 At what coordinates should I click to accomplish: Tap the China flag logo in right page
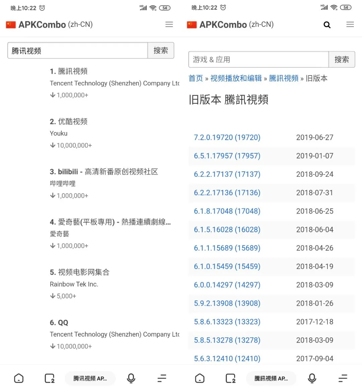point(192,24)
